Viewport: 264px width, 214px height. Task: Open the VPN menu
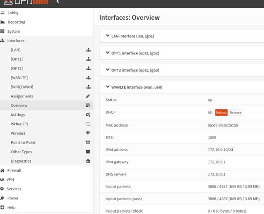point(10,179)
